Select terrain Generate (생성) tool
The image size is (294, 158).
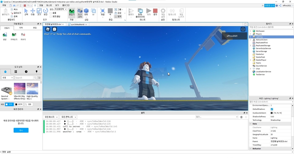[x=5, y=36]
